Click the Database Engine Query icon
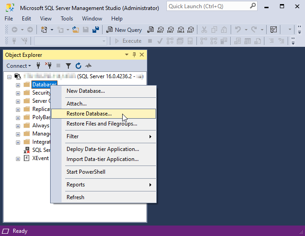 click(x=150, y=30)
